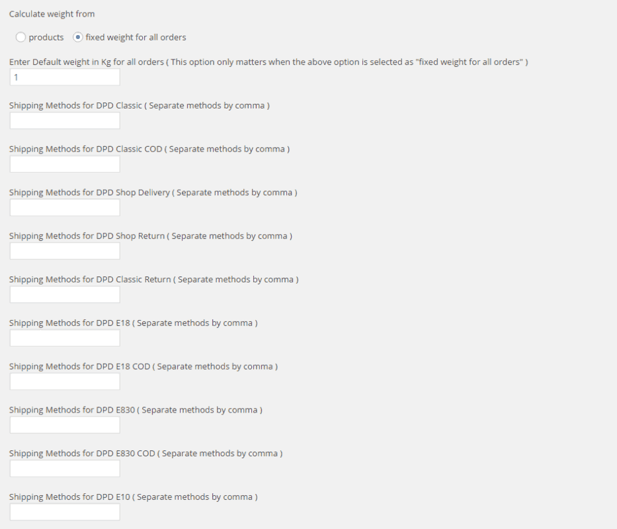
Task: Select the products radio button
Action: click(21, 38)
